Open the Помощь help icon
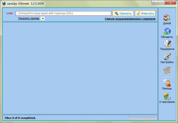 pos(167,84)
